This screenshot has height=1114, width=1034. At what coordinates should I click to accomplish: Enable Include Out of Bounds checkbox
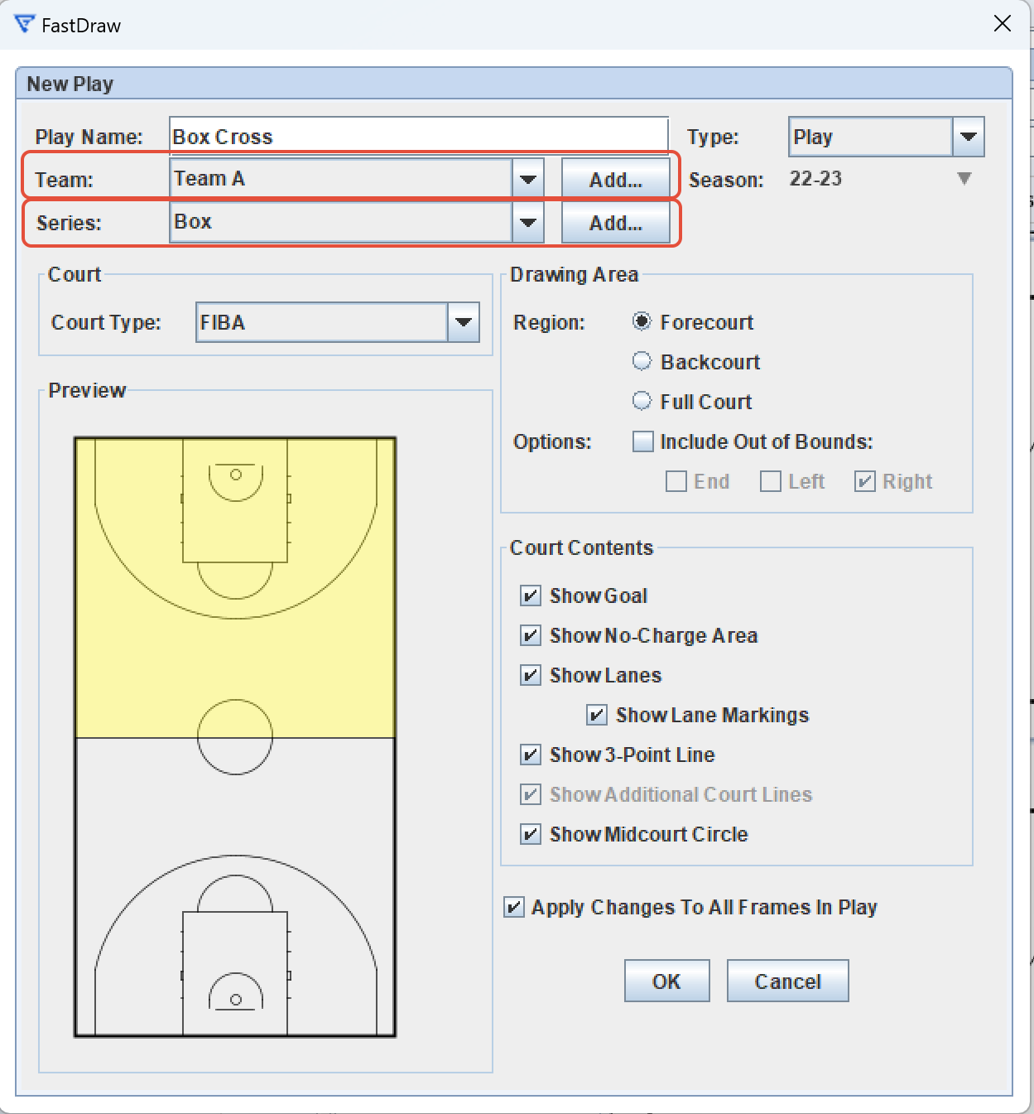coord(642,441)
